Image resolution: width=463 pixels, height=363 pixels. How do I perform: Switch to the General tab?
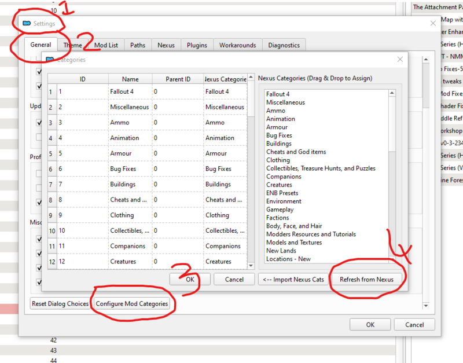(x=41, y=45)
